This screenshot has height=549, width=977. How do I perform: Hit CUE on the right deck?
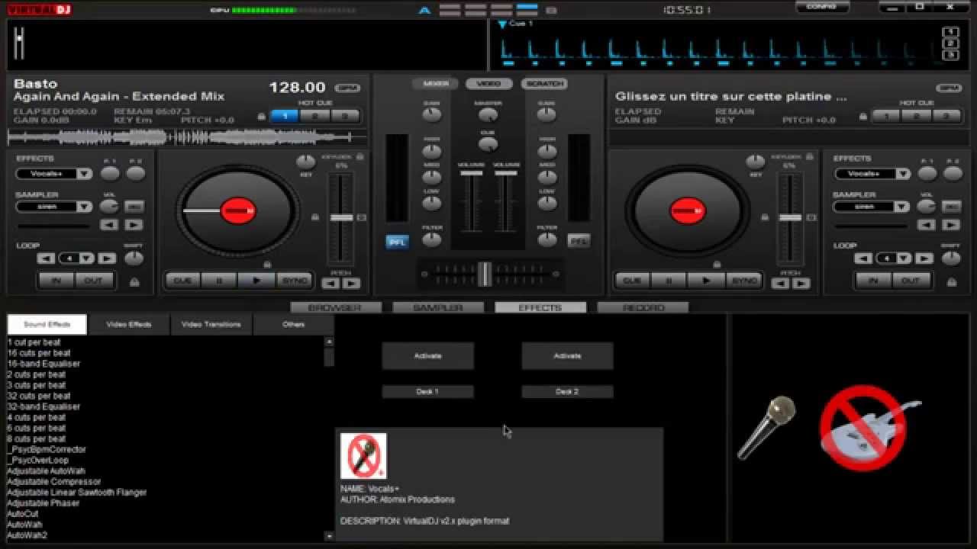633,281
